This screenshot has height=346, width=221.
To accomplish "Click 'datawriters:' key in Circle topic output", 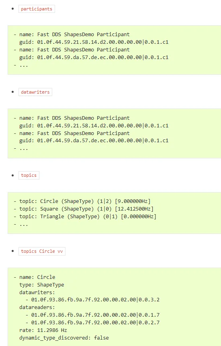I will pos(37,293).
